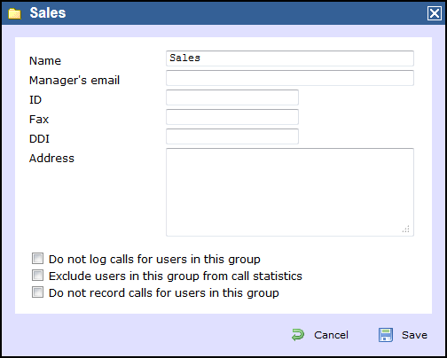447x358 pixels.
Task: Click the green Cancel arrow icon
Action: 298,335
